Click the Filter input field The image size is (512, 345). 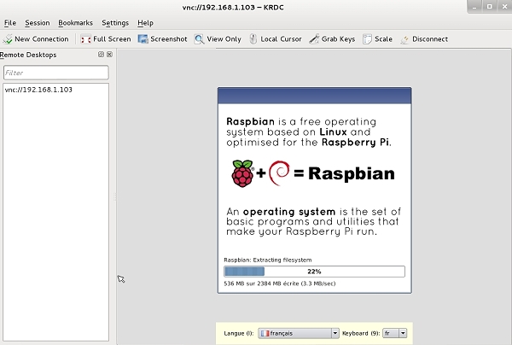(56, 73)
